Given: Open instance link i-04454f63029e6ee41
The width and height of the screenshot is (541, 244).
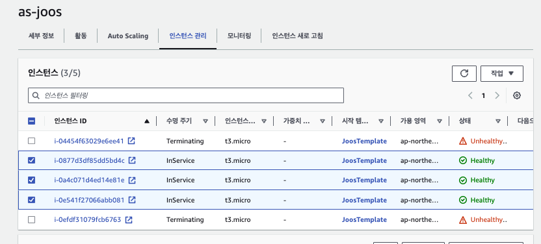Looking at the screenshot, I should [x=88, y=141].
